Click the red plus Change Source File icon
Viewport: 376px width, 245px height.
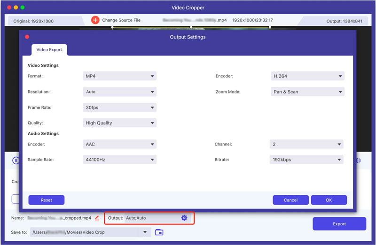tap(95, 20)
